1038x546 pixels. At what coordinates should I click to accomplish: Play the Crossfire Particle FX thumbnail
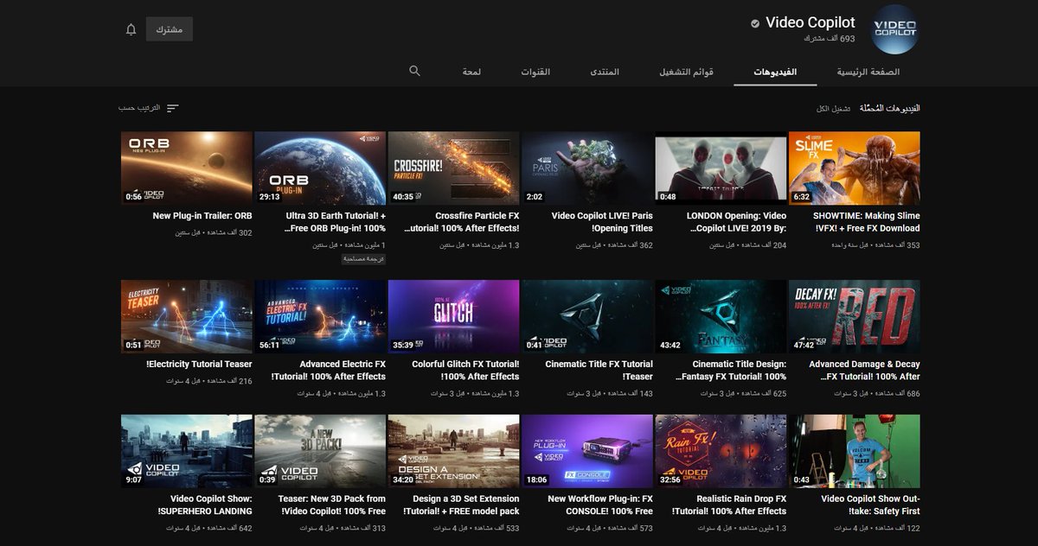coord(454,168)
